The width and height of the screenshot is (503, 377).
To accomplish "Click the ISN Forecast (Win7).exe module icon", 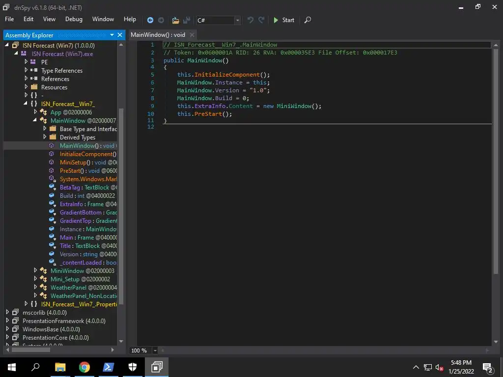I will pyautogui.click(x=24, y=54).
